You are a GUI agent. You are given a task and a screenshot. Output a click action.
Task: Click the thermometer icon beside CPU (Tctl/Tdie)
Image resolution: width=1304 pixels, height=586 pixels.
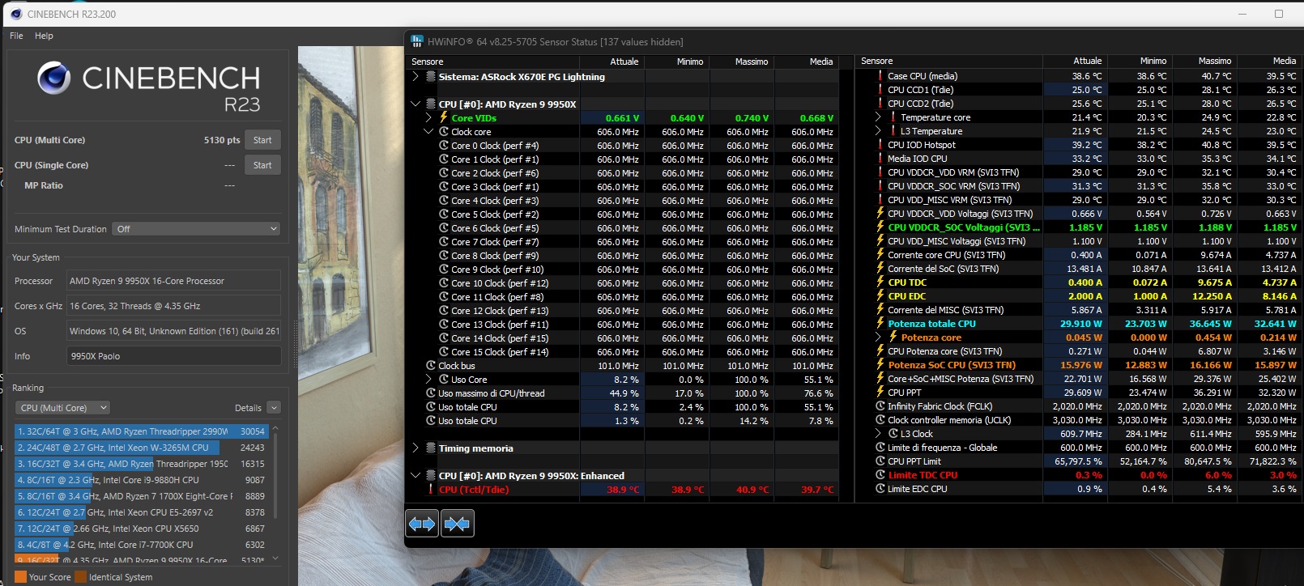point(431,490)
